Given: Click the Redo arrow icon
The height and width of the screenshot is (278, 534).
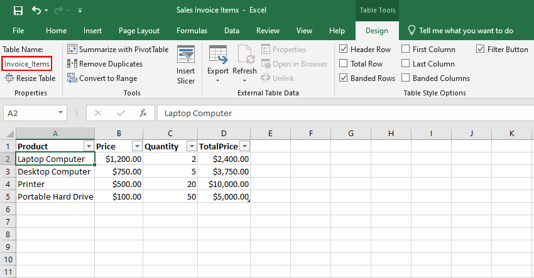Looking at the screenshot, I should [x=58, y=10].
